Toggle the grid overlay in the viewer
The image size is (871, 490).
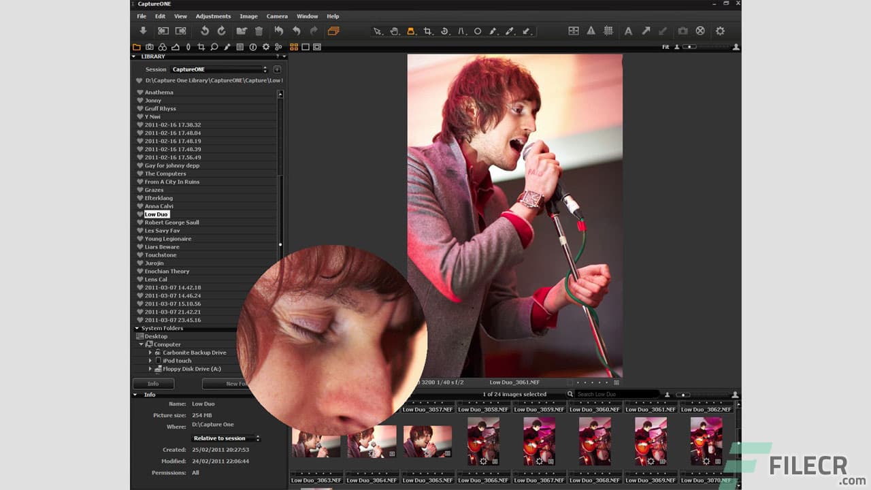tap(610, 31)
